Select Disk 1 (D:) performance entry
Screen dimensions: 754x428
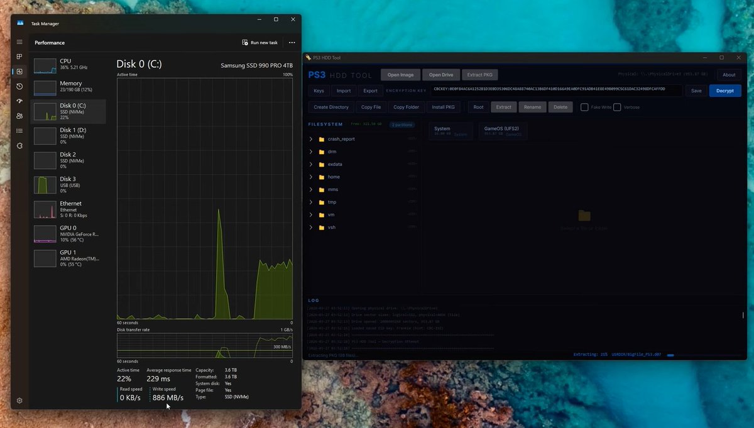68,136
